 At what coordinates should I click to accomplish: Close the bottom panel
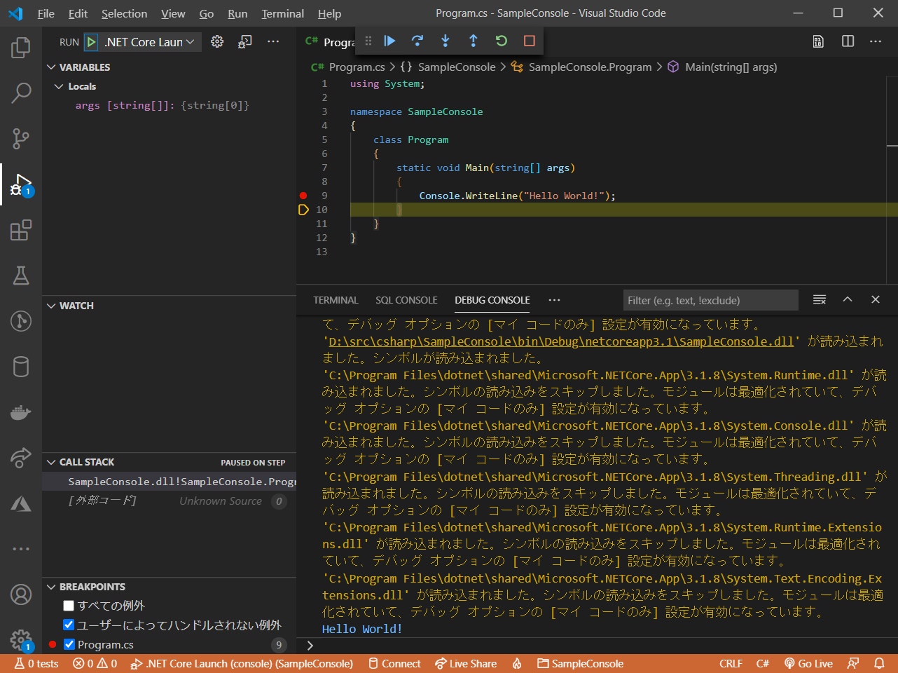pos(876,299)
